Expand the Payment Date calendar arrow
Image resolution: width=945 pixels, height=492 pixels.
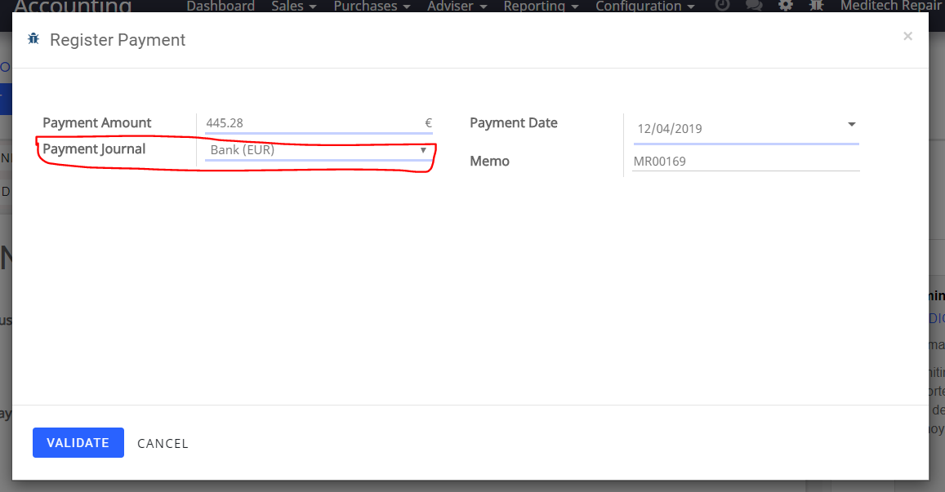(852, 124)
